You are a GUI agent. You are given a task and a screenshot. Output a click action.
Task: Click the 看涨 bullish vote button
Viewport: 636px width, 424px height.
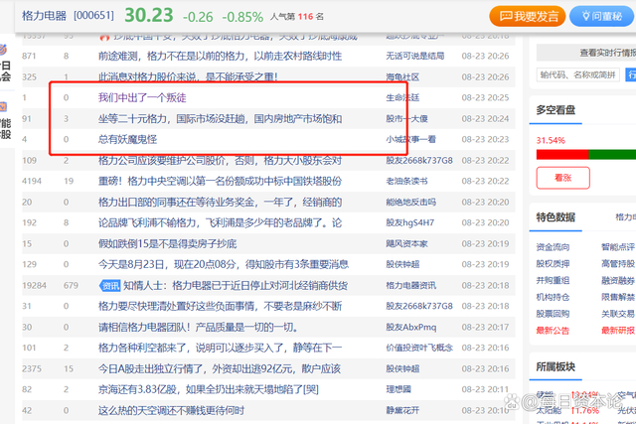tap(563, 178)
